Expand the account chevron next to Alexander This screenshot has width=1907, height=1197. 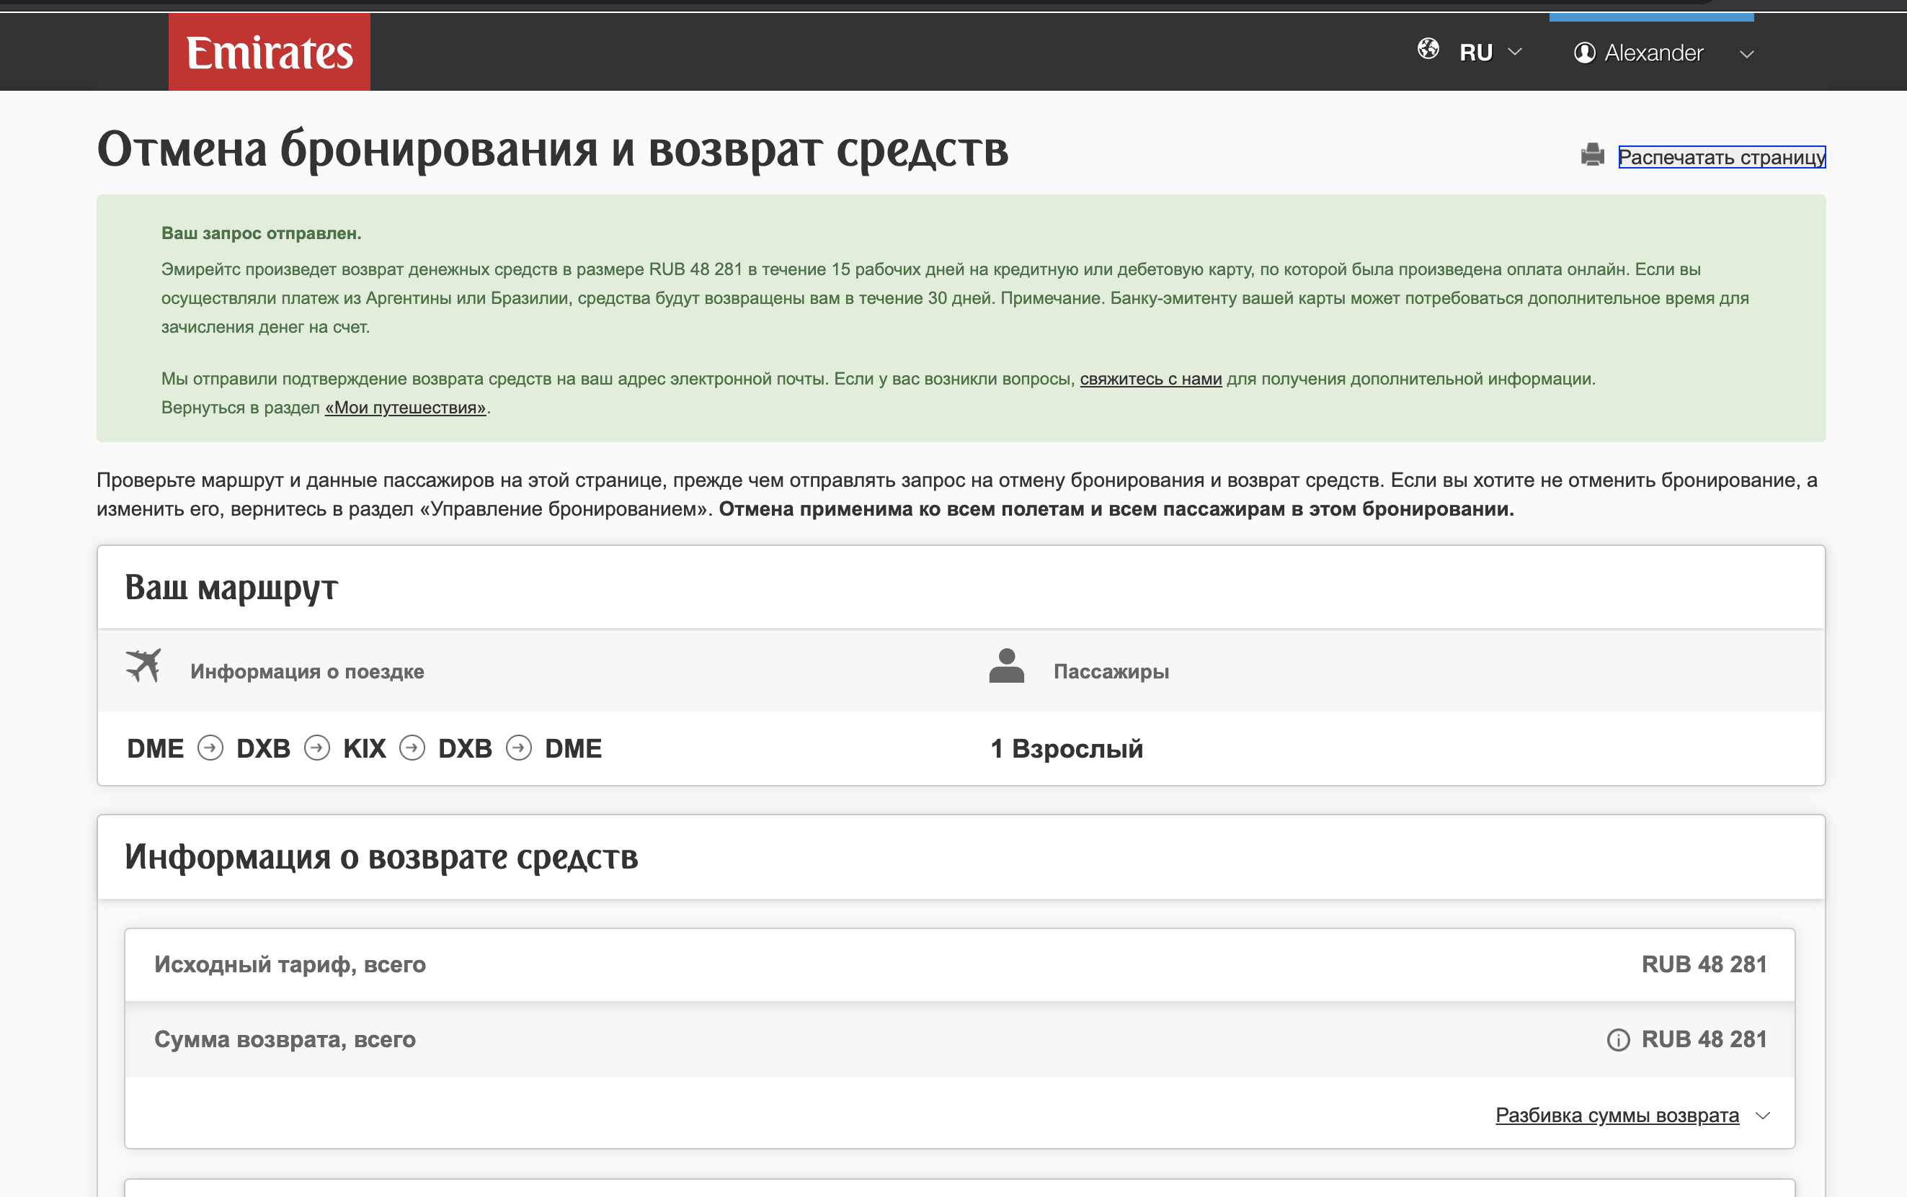(x=1746, y=55)
